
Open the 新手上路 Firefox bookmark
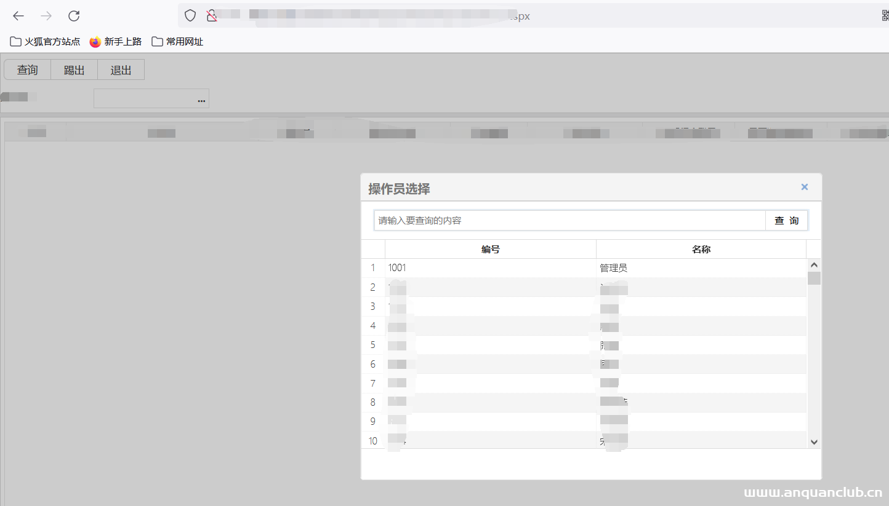[116, 42]
